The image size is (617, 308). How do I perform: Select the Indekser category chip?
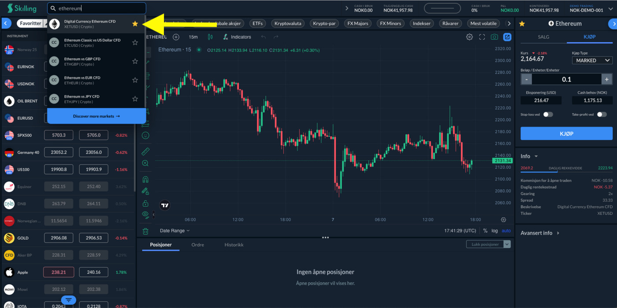[421, 23]
